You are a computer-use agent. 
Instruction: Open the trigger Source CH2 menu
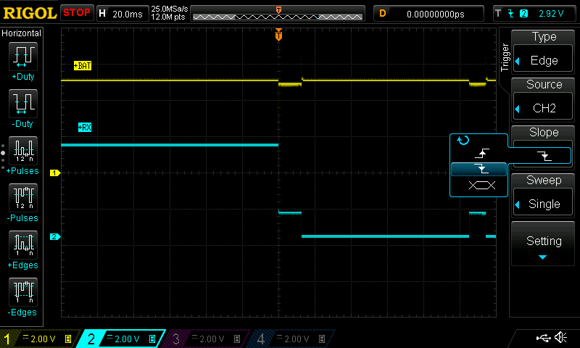pyautogui.click(x=543, y=107)
